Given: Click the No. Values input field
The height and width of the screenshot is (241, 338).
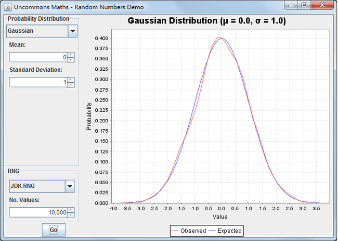Looking at the screenshot, I should coord(38,212).
